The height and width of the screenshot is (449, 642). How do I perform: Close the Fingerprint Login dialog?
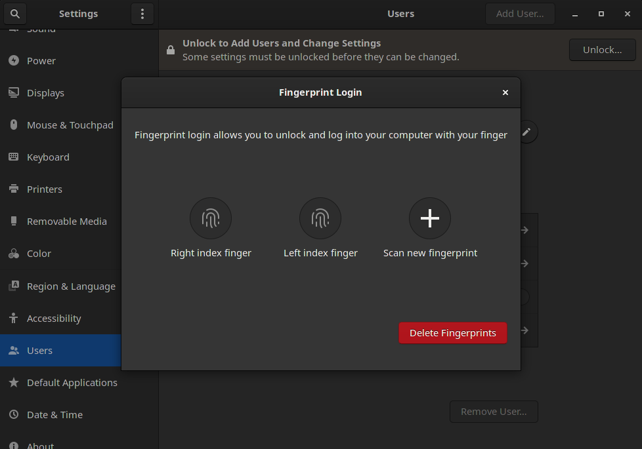click(505, 92)
